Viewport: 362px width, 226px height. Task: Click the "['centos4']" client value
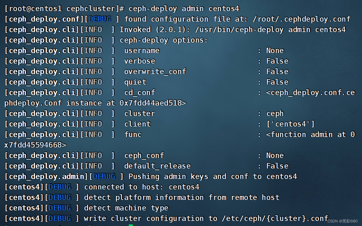pyautogui.click(x=290, y=124)
